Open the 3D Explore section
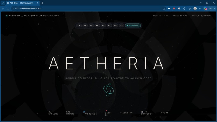 (x=53, y=113)
